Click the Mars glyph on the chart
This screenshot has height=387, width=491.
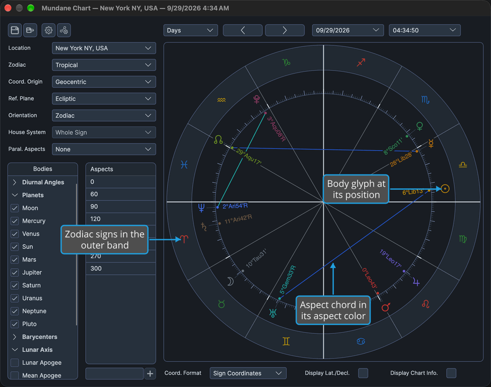click(x=386, y=307)
